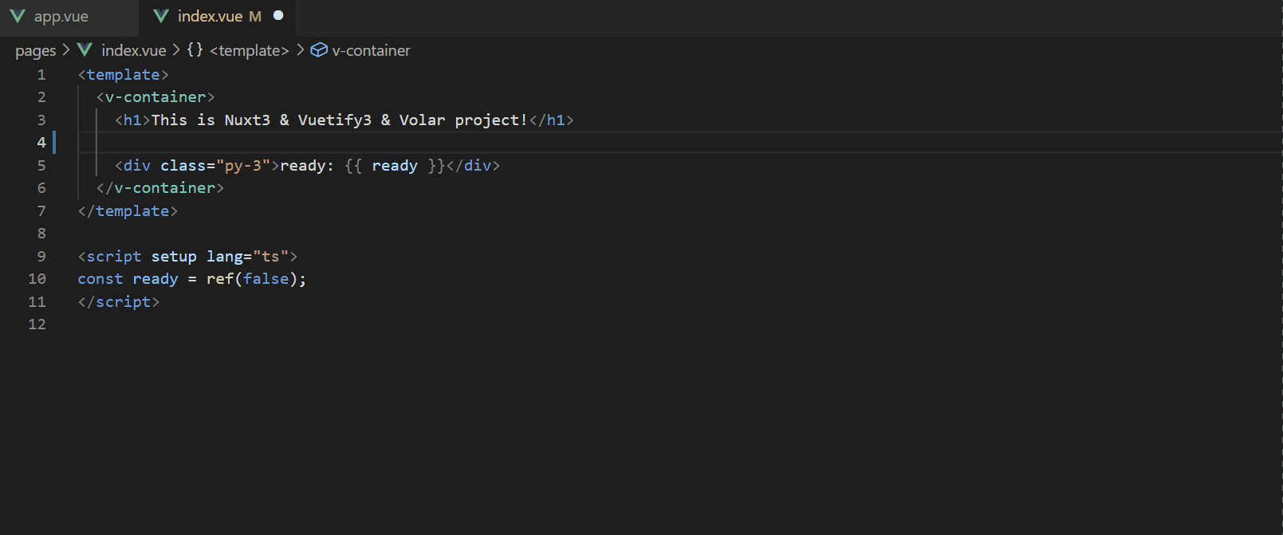
Task: Place cursor on opening template tag
Action: click(x=124, y=75)
